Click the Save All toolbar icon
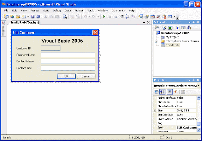Screen dimensions: 202x141 point(39,17)
